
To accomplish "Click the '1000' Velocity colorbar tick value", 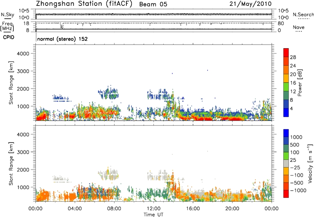I will coord(296,137).
